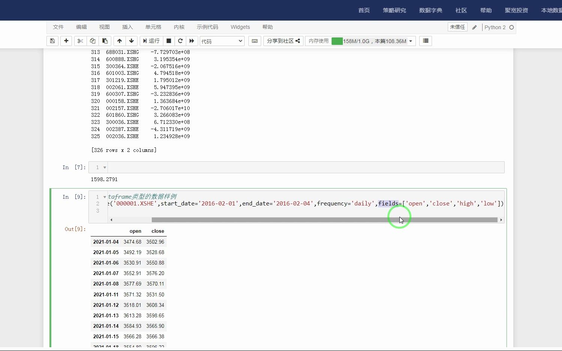Click the left arrow of cell In [9] scrollbar
The width and height of the screenshot is (562, 351).
coord(111,220)
